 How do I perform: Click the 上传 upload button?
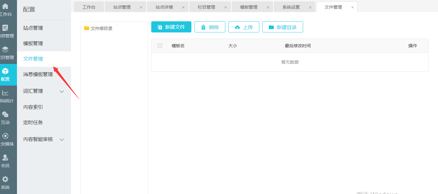point(244,27)
